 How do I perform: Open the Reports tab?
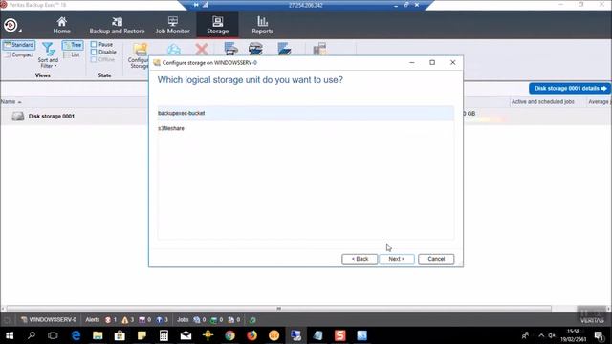coord(262,26)
